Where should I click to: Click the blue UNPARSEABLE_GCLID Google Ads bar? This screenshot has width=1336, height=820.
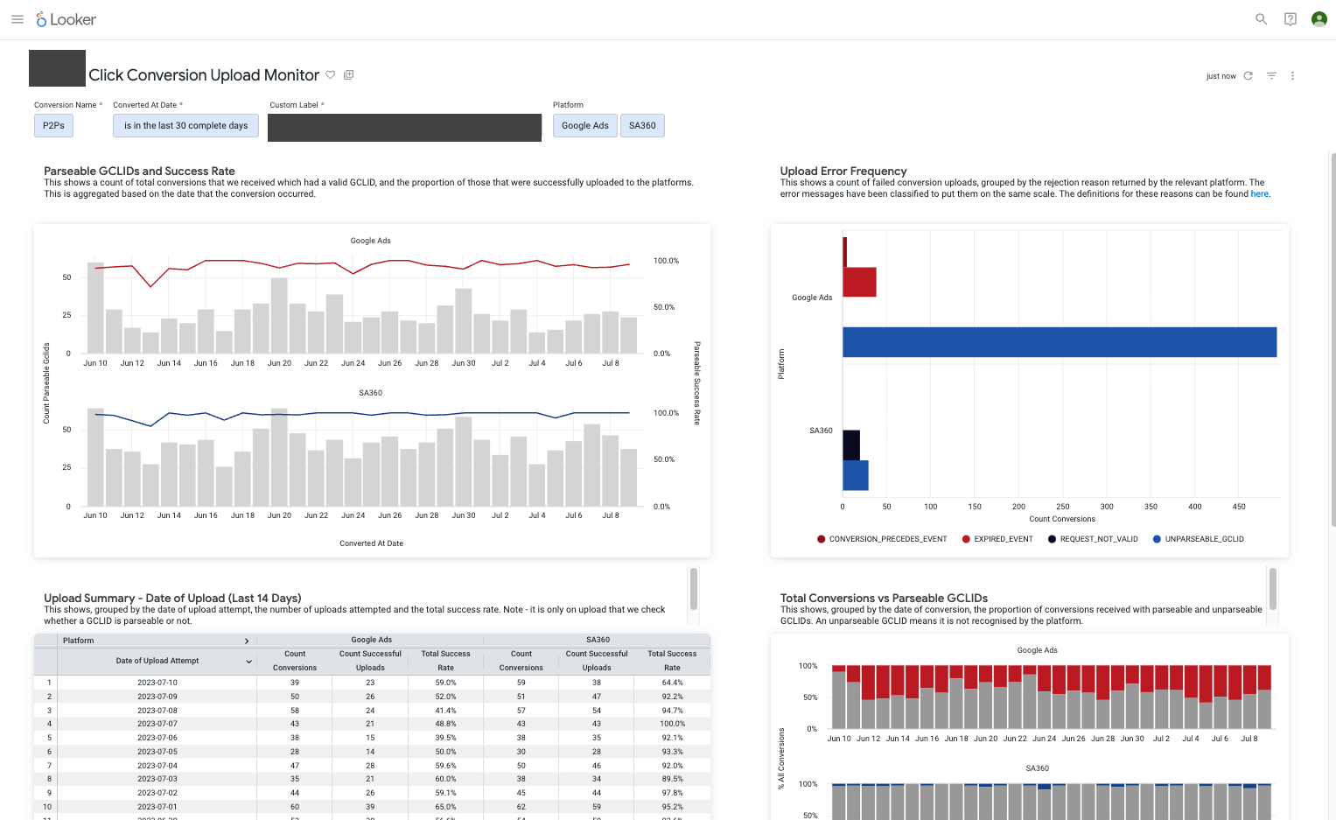[1060, 342]
